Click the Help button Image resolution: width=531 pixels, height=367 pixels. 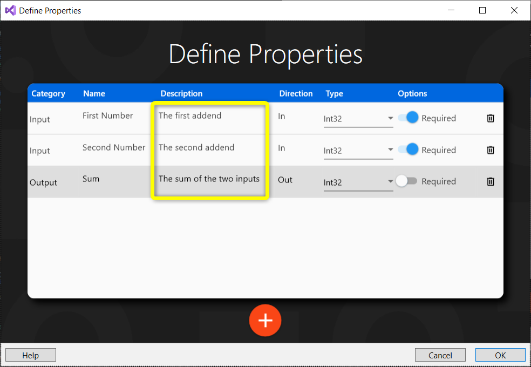point(30,355)
